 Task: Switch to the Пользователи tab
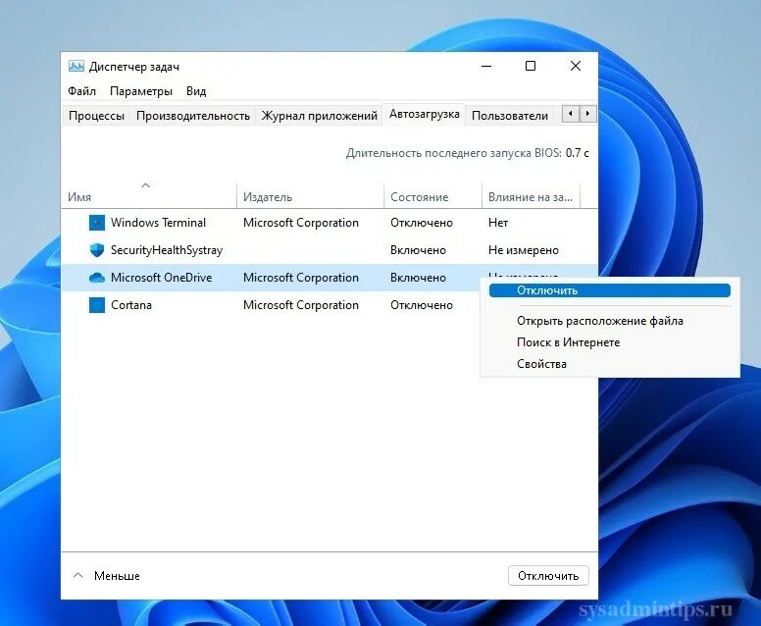coord(510,116)
